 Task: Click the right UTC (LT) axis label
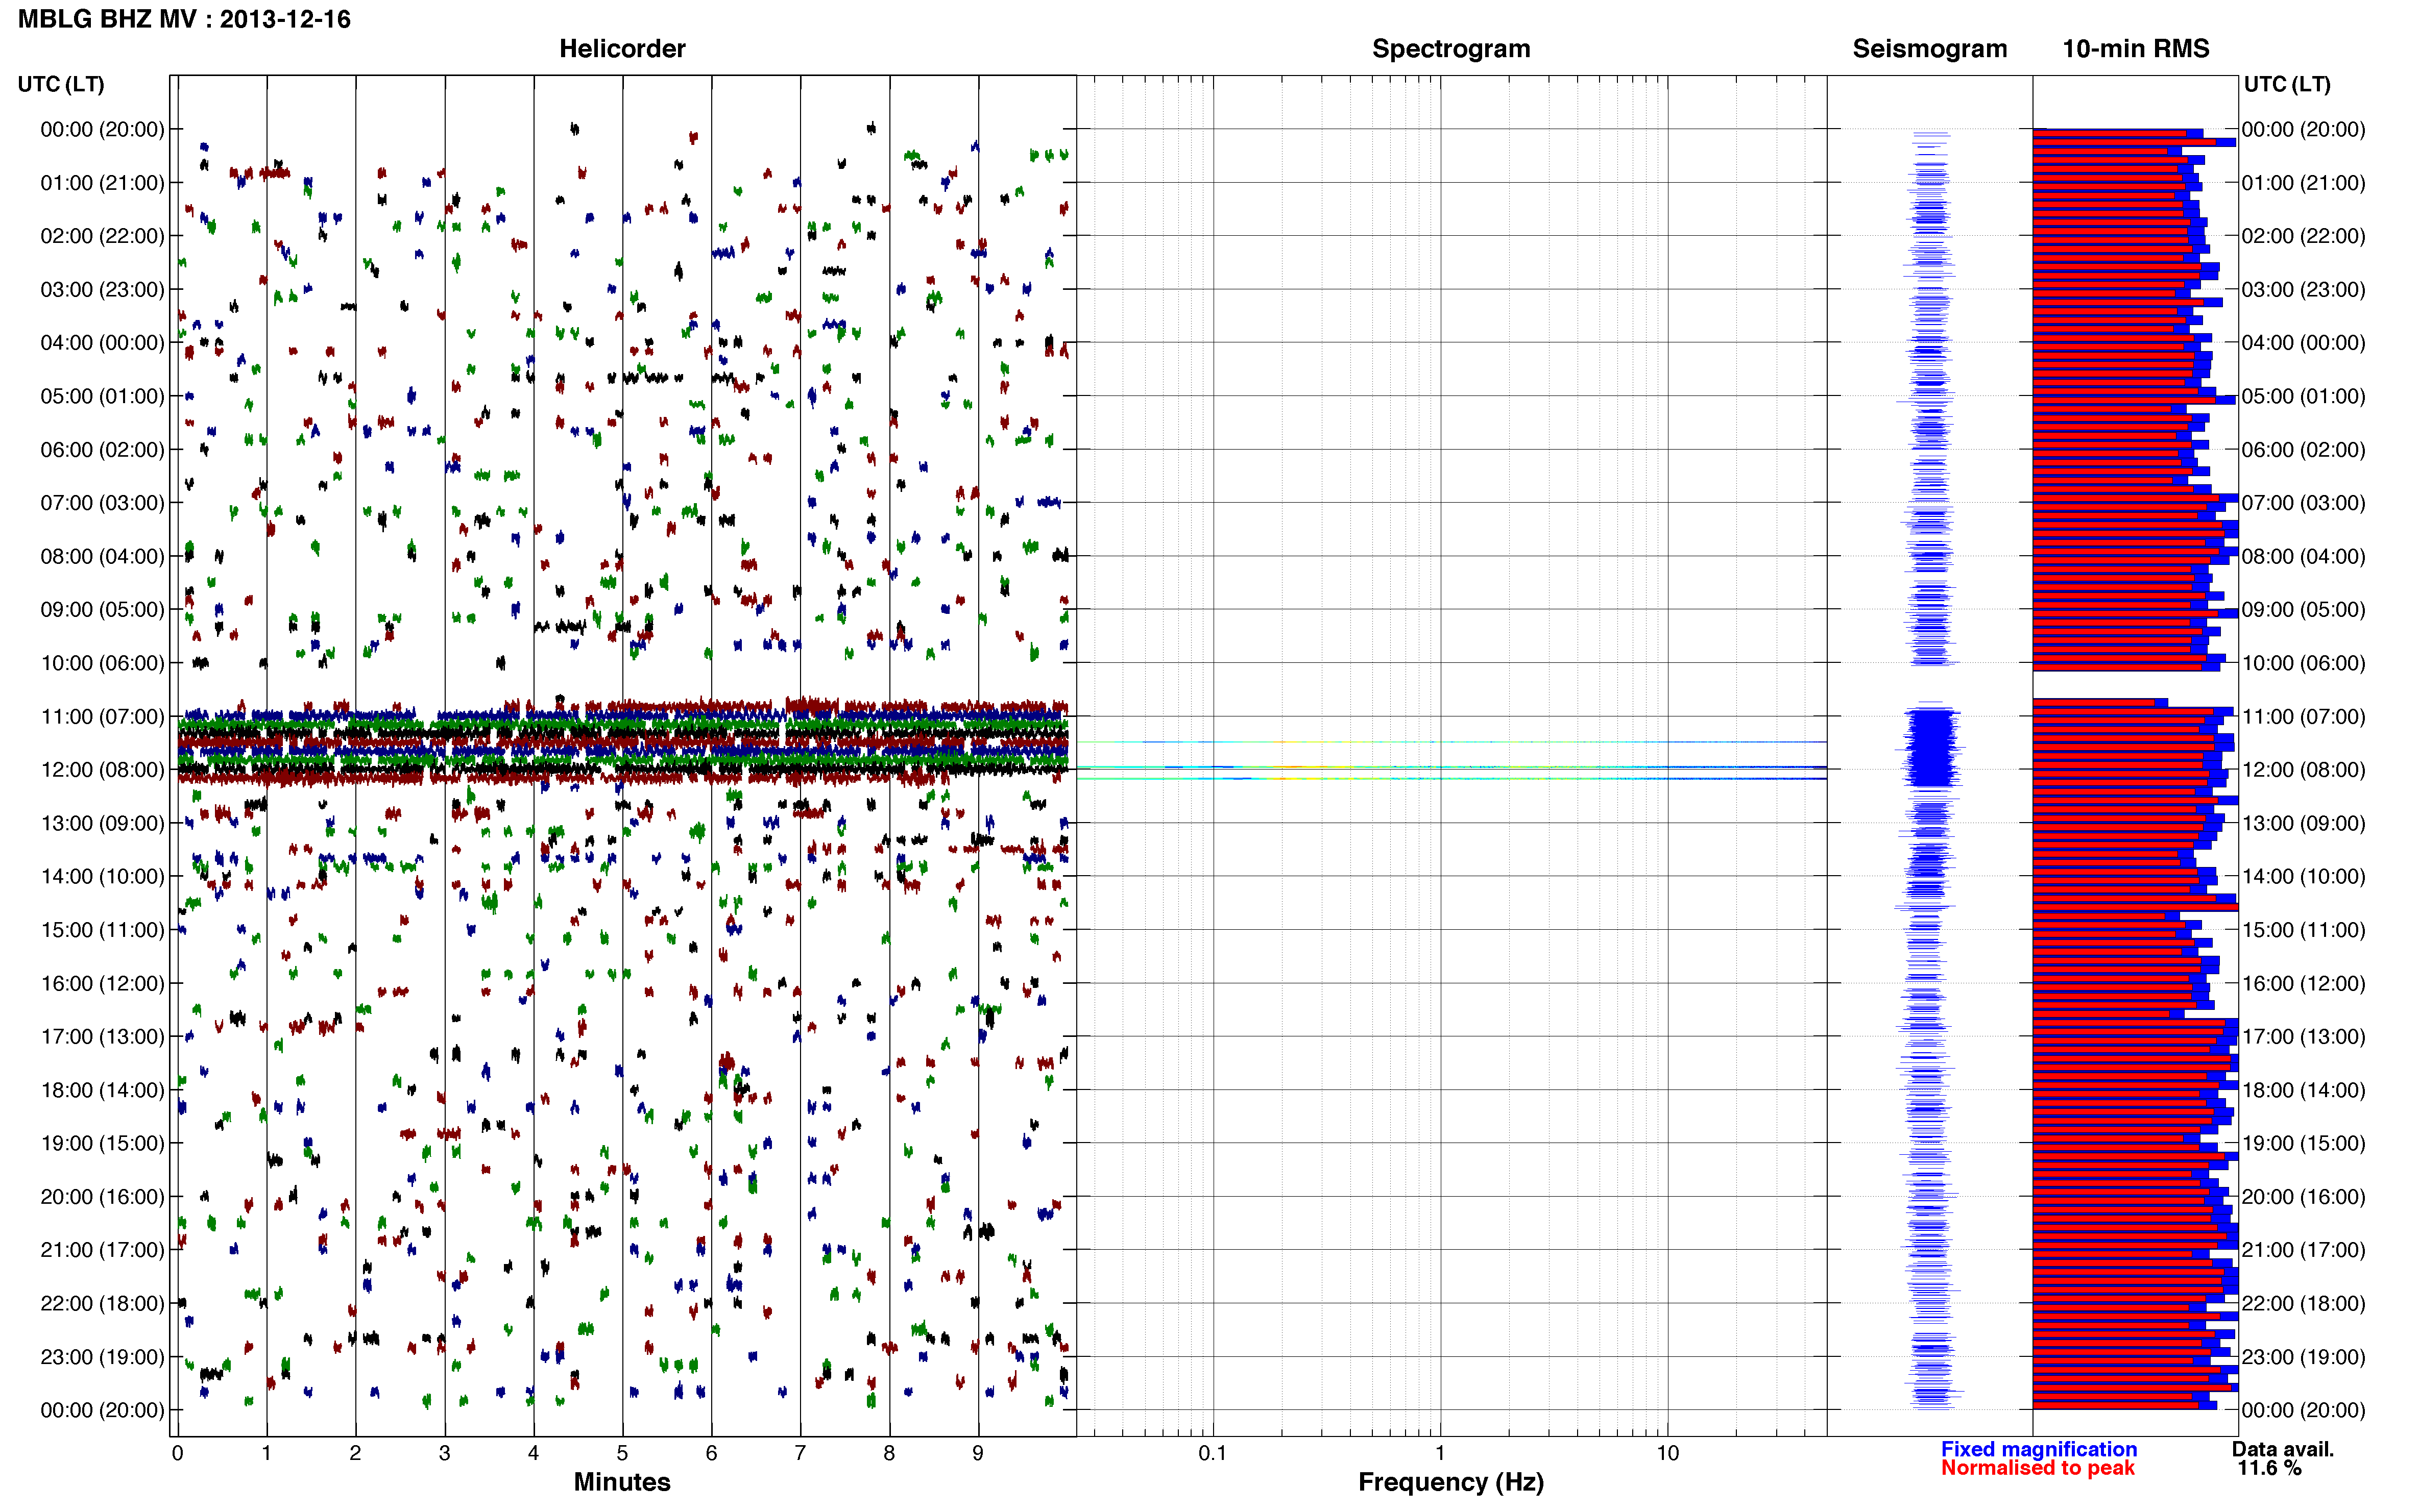tap(2287, 84)
